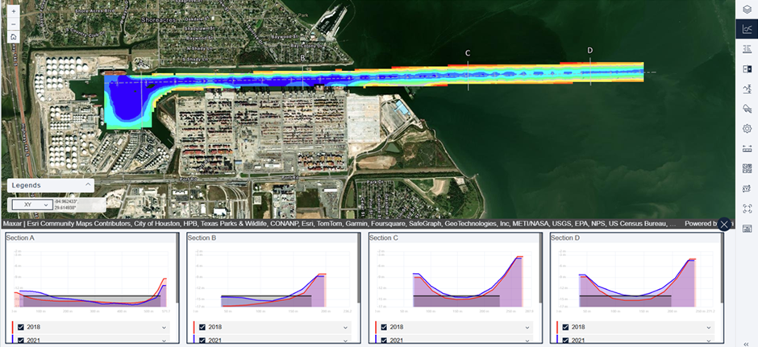Return map to home extent
The image size is (758, 347).
[14, 36]
